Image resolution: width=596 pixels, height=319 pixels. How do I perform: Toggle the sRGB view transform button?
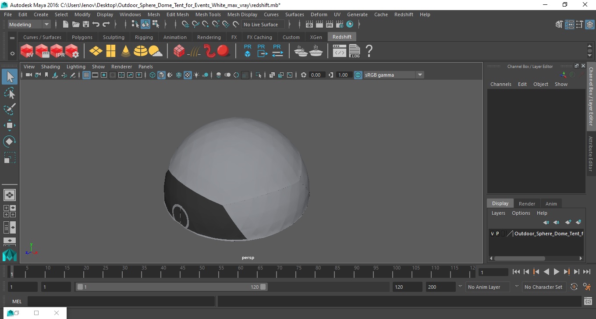tap(358, 75)
